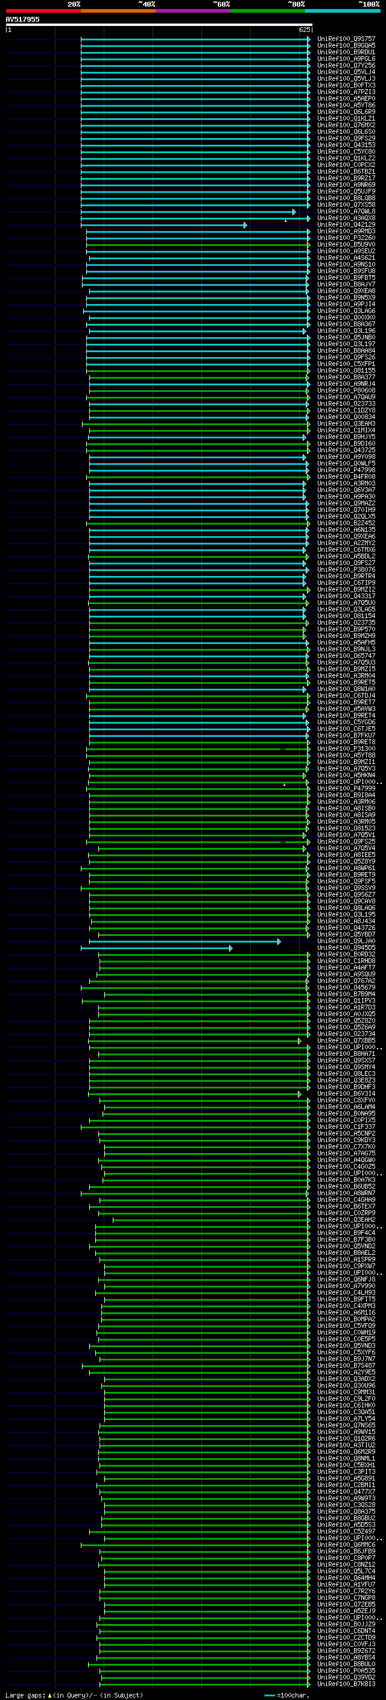Select the label UniRef100_B9MZI1

[346, 762]
